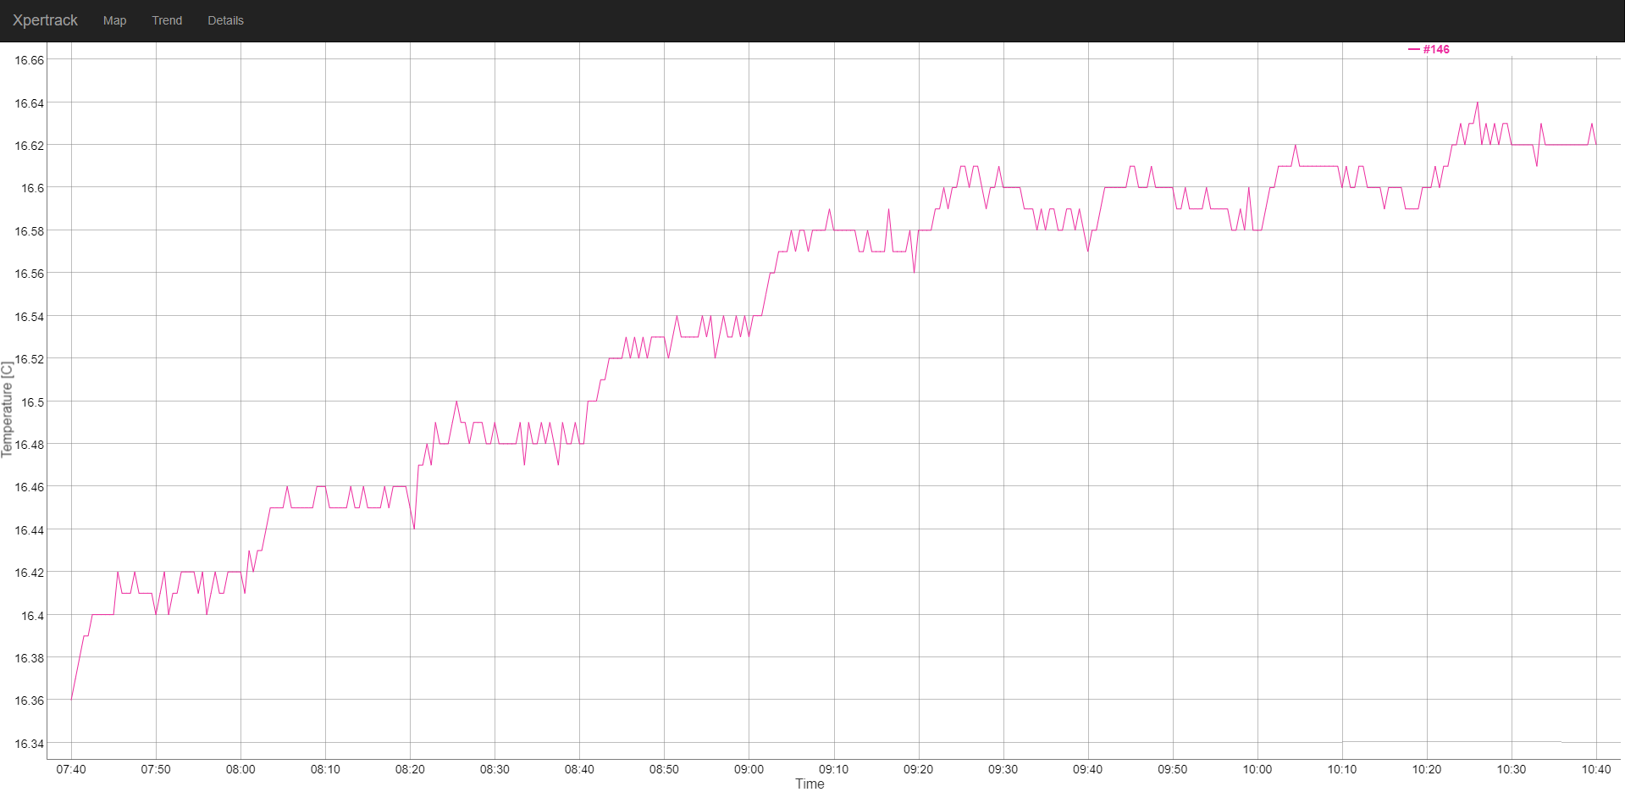
Task: Select the first data point at 16.36
Action: coord(71,700)
